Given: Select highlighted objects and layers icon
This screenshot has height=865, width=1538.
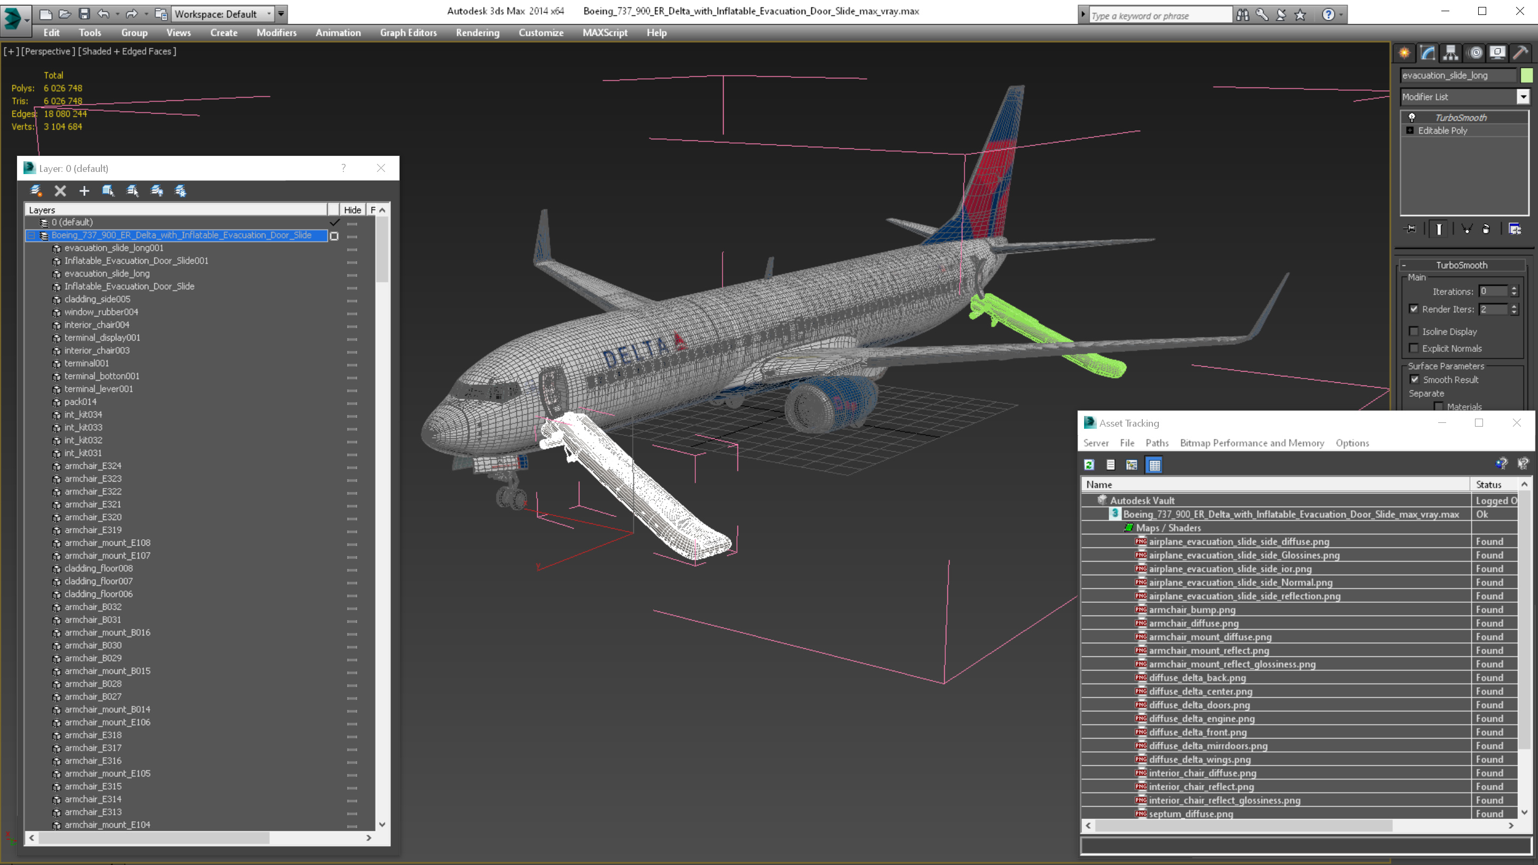Looking at the screenshot, I should tap(108, 191).
